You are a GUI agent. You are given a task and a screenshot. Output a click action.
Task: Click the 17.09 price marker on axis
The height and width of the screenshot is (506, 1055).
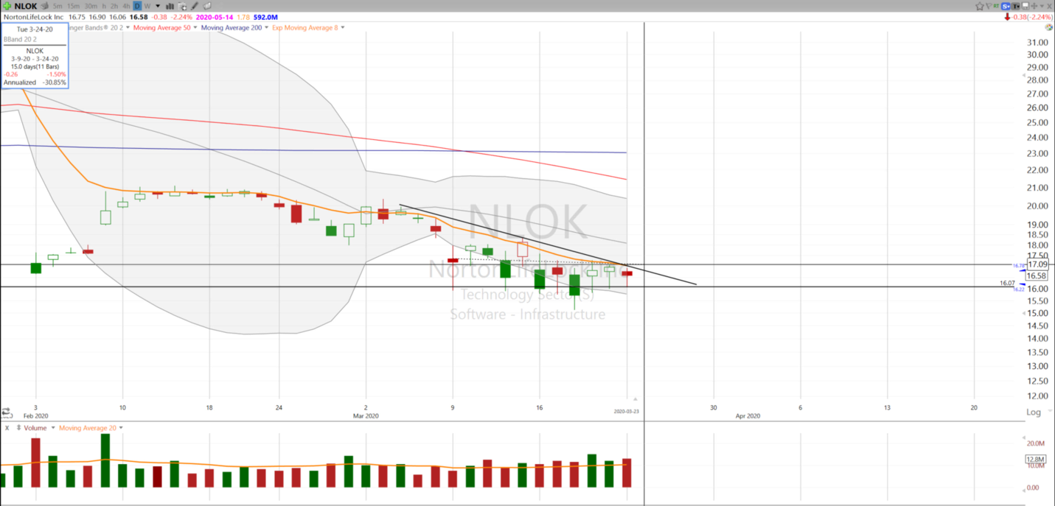click(1037, 264)
